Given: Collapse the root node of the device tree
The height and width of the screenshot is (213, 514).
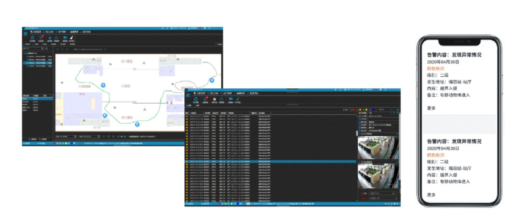Looking at the screenshot, I should click(x=24, y=53).
